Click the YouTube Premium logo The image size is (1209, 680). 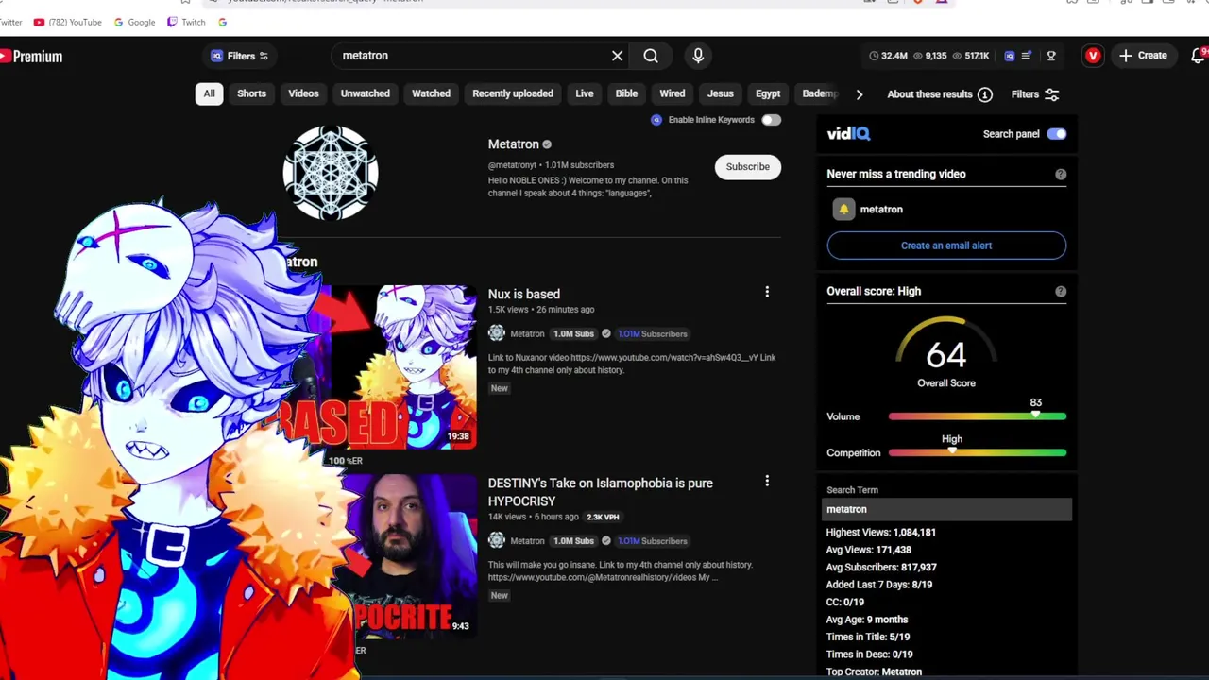pos(31,57)
